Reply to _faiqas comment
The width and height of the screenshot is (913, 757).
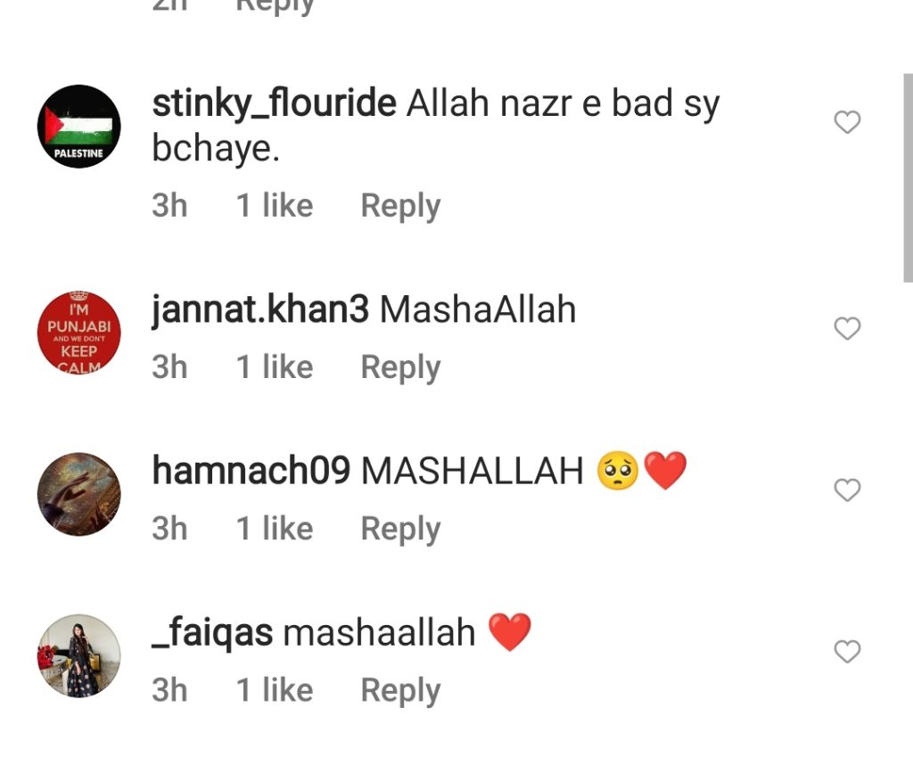coord(400,691)
